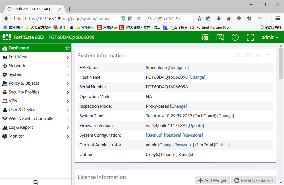
Task: Click the Monitor pie chart icon
Action: point(5,136)
